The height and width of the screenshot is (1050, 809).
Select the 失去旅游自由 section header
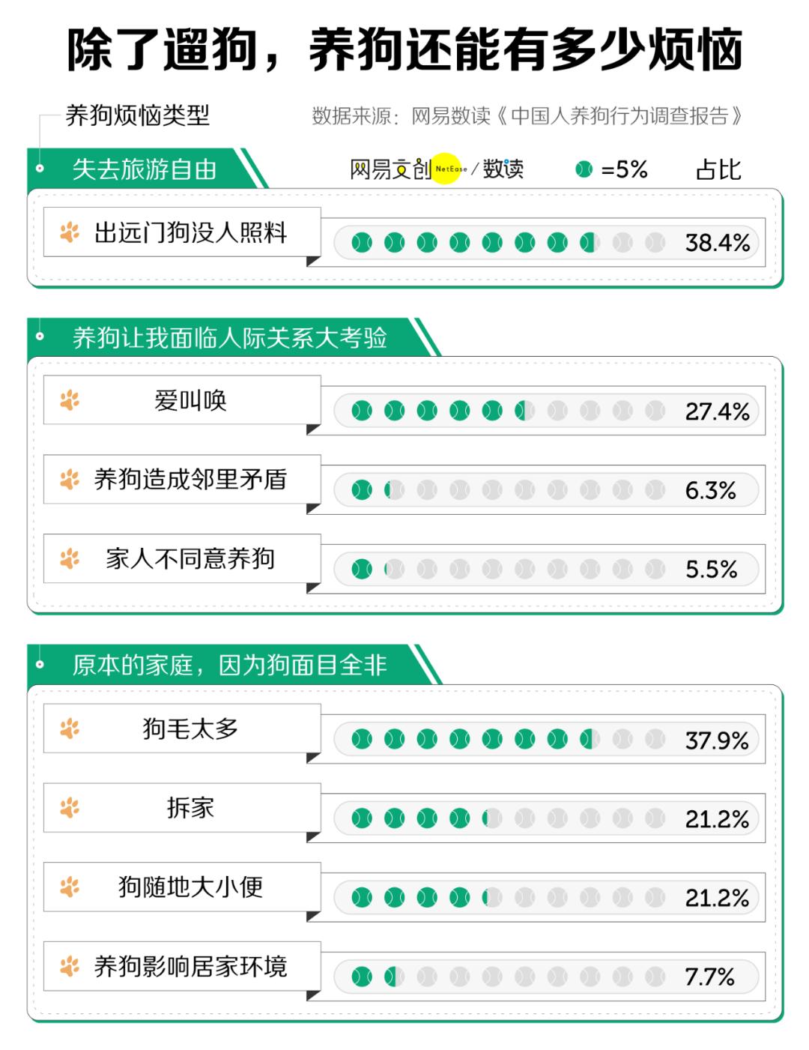(144, 169)
